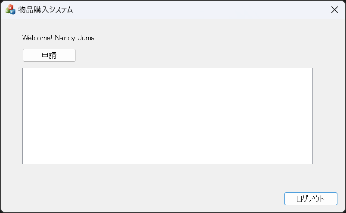The image size is (346, 213).
Task: Click the X button in title bar
Action: point(334,10)
